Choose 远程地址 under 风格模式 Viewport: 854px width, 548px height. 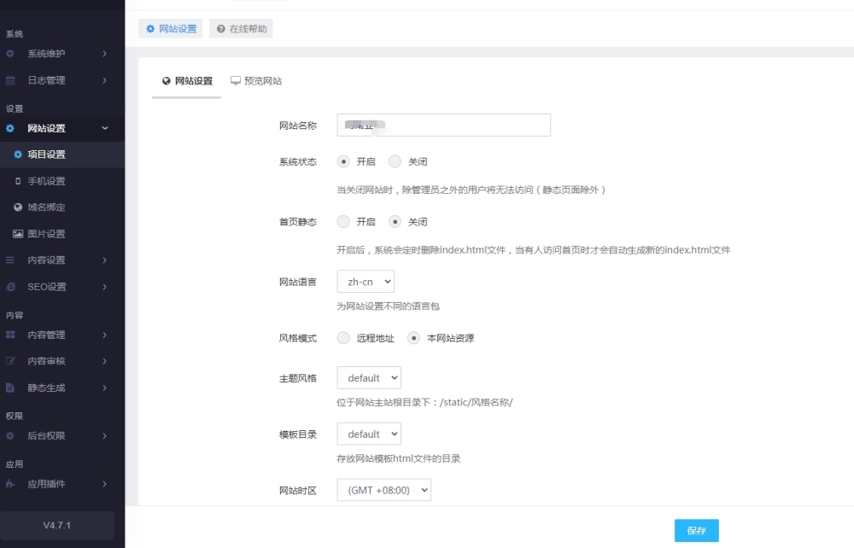342,337
